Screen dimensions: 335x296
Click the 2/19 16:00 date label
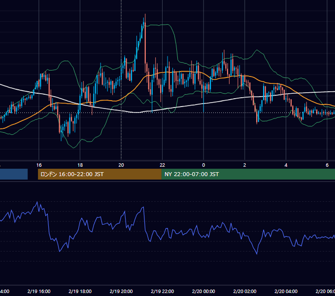click(39, 291)
